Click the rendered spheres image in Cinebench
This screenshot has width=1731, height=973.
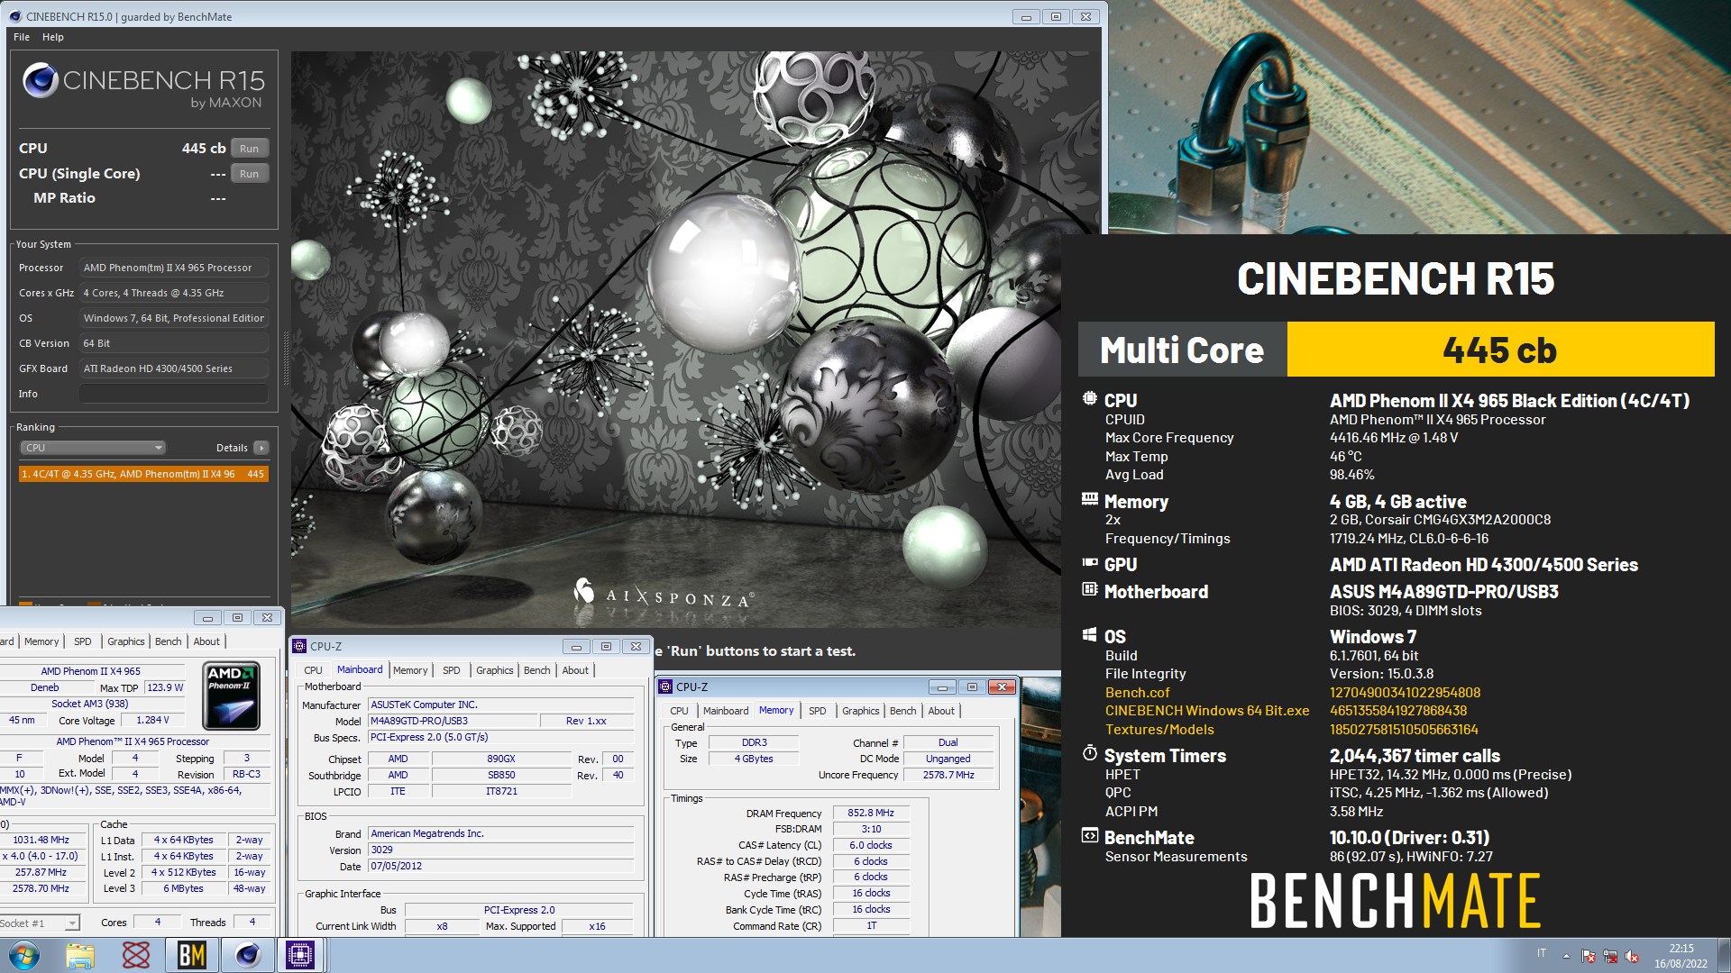[676, 339]
